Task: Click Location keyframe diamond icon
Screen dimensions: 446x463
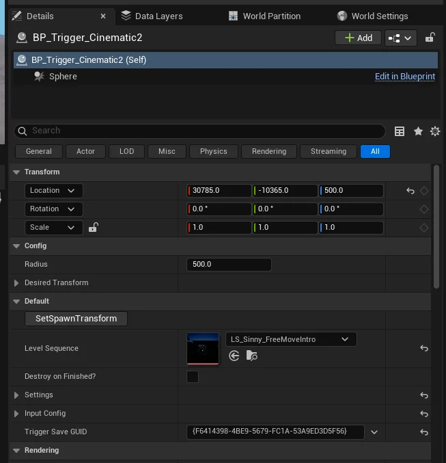Action: [x=424, y=191]
